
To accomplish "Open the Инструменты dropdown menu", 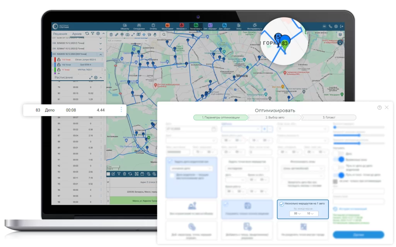I will point(254,27).
